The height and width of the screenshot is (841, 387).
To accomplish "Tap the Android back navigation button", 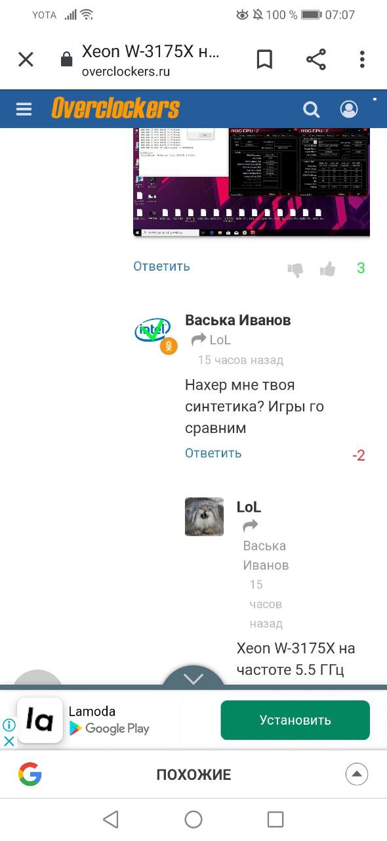I will [111, 819].
